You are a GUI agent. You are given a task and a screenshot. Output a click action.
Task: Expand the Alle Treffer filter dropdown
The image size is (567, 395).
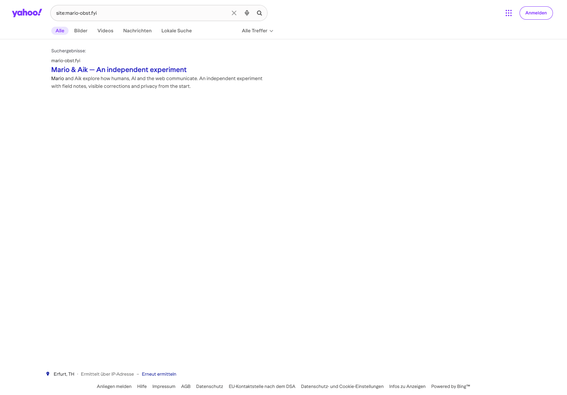pyautogui.click(x=257, y=31)
